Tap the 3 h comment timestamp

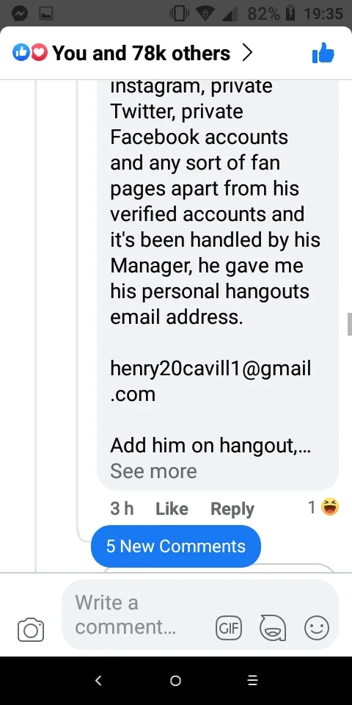pos(122,508)
